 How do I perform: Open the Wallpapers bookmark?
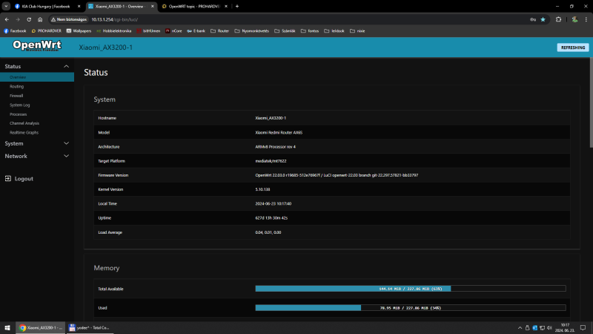coord(79,31)
